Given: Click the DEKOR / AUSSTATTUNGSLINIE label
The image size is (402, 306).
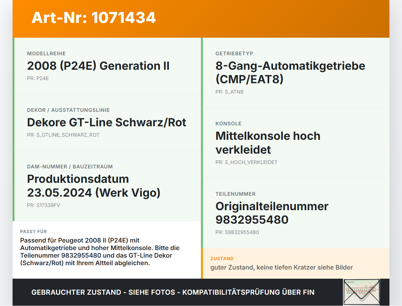Looking at the screenshot, I should [68, 110].
